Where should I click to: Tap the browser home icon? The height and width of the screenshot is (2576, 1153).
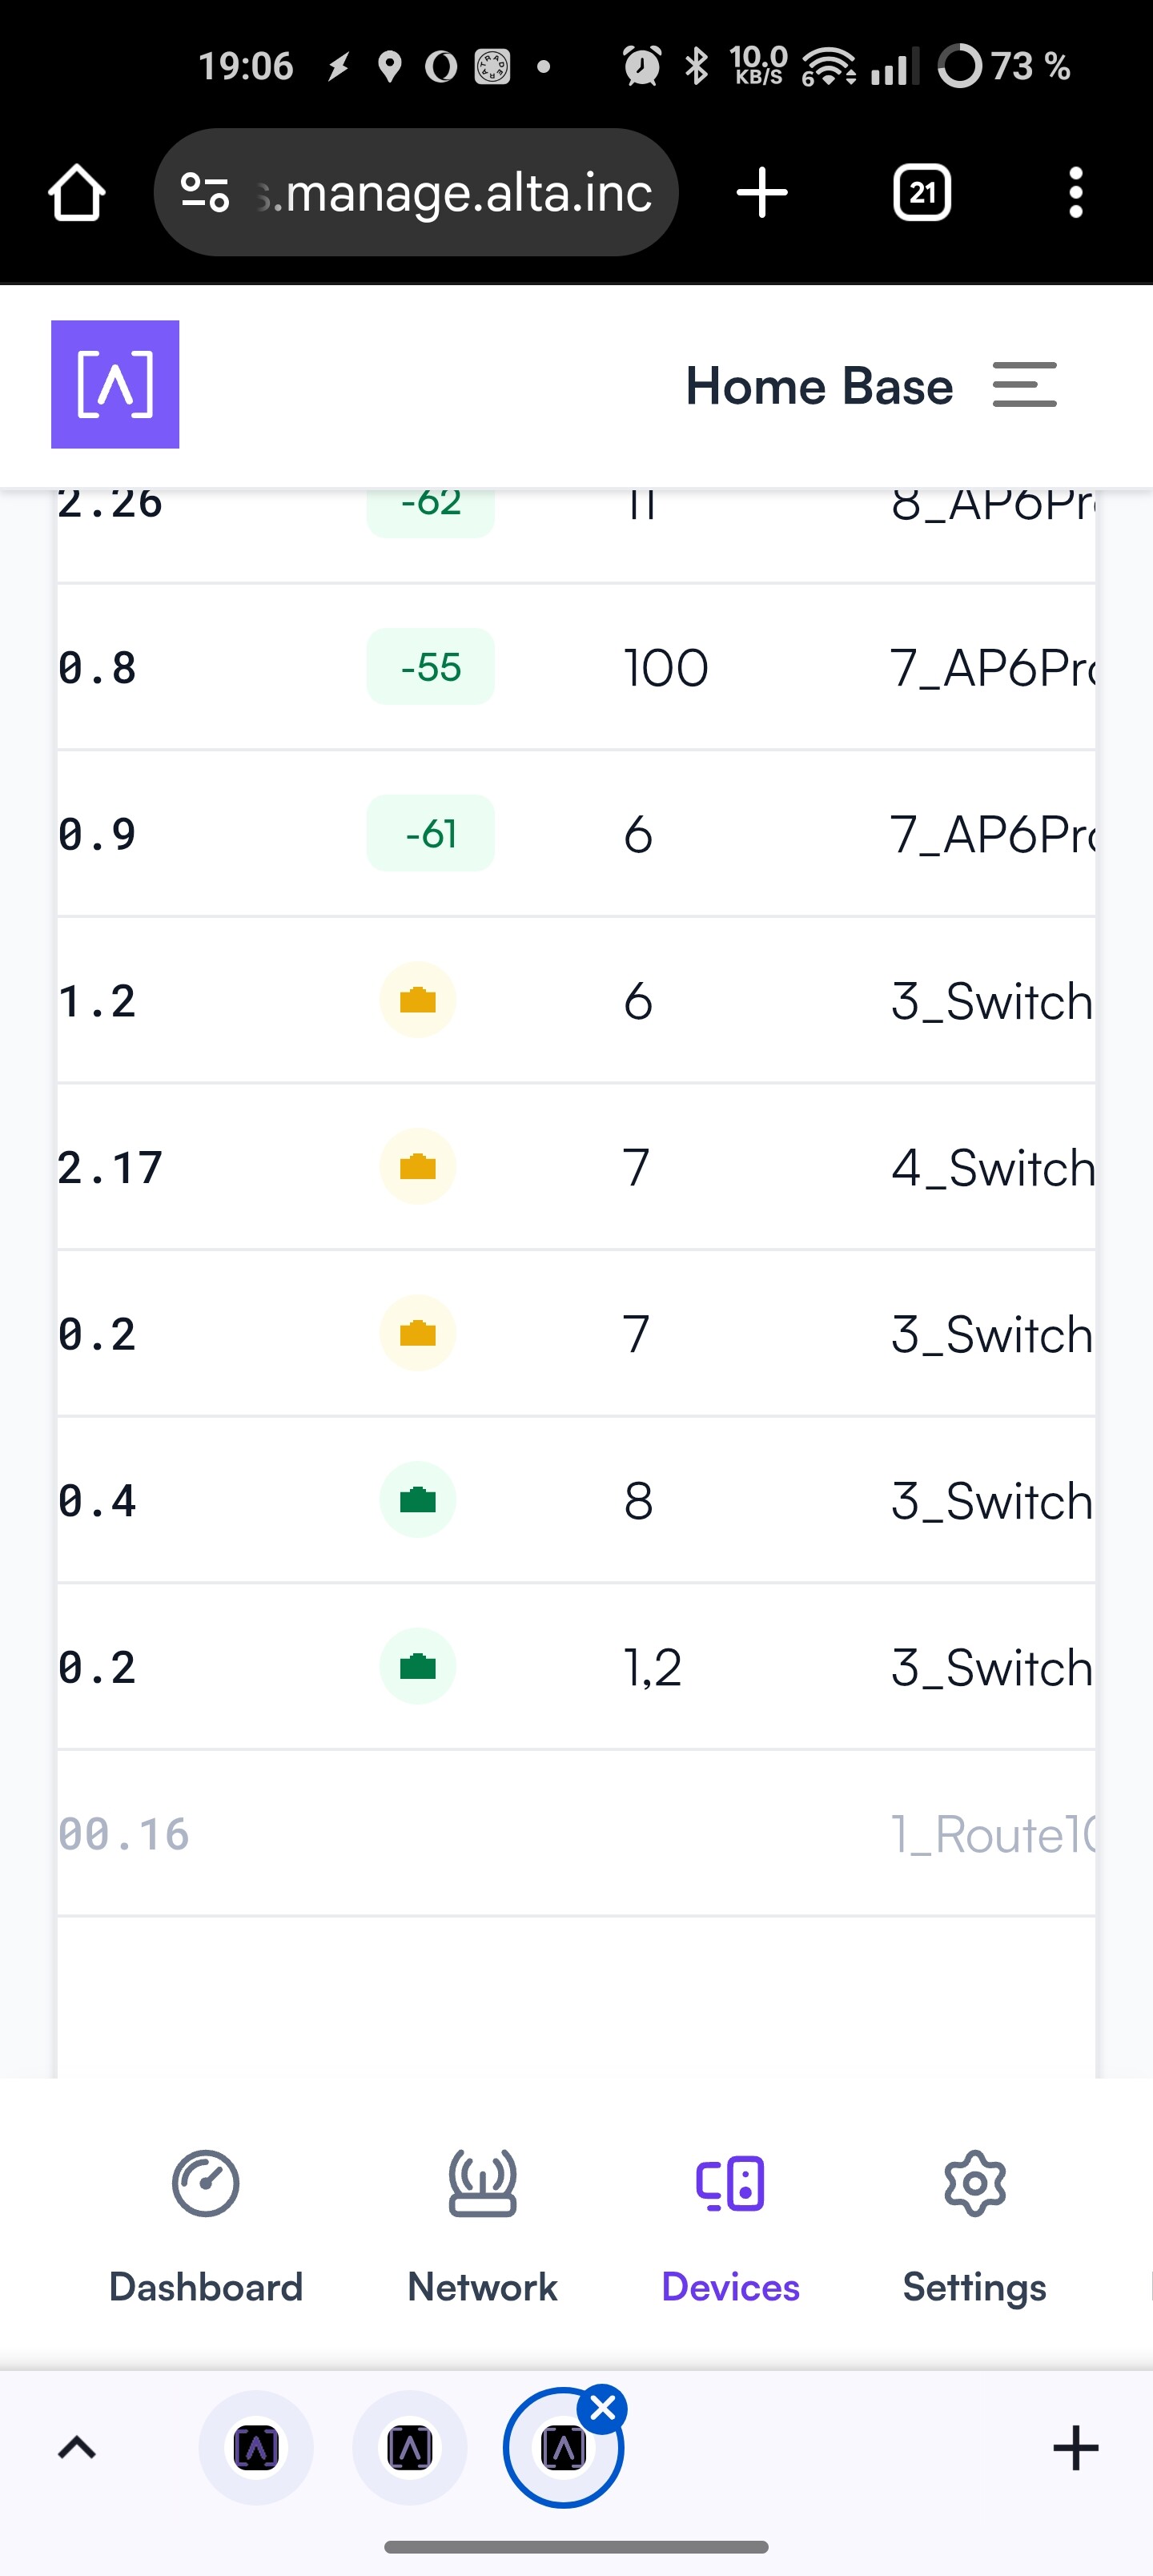(x=76, y=192)
